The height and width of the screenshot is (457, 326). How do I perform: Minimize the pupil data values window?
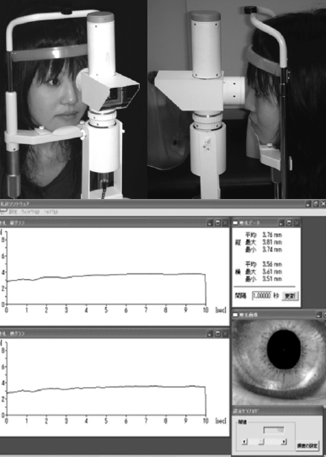pos(281,223)
